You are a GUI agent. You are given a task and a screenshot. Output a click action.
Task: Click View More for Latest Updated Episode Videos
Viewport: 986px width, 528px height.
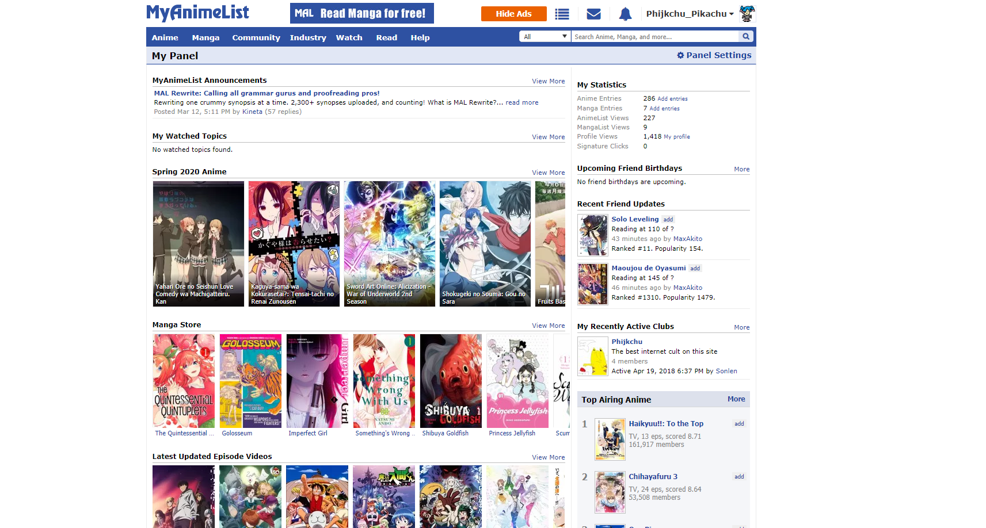pos(549,457)
